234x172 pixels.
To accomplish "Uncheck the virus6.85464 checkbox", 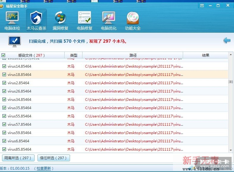I will coord(4,141).
